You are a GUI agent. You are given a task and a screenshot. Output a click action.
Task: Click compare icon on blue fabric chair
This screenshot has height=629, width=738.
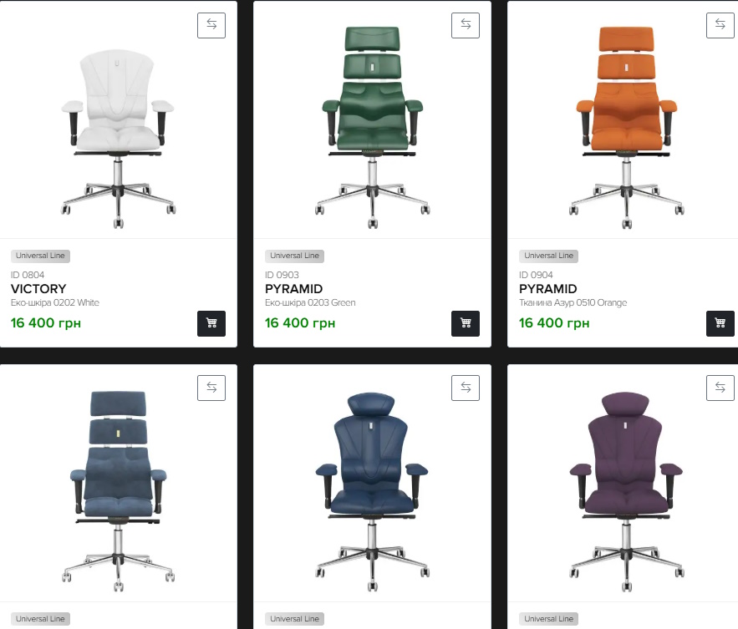[211, 388]
